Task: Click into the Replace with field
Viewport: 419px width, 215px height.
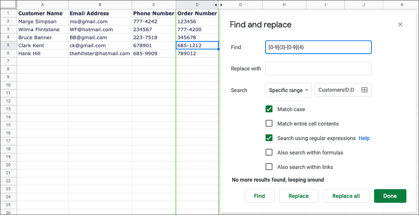Action: (x=318, y=69)
